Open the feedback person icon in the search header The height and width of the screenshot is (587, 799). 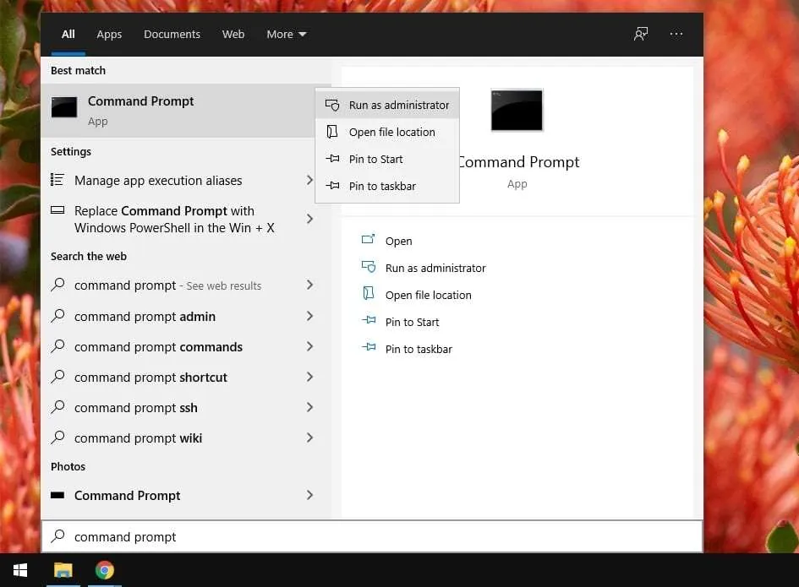point(641,34)
